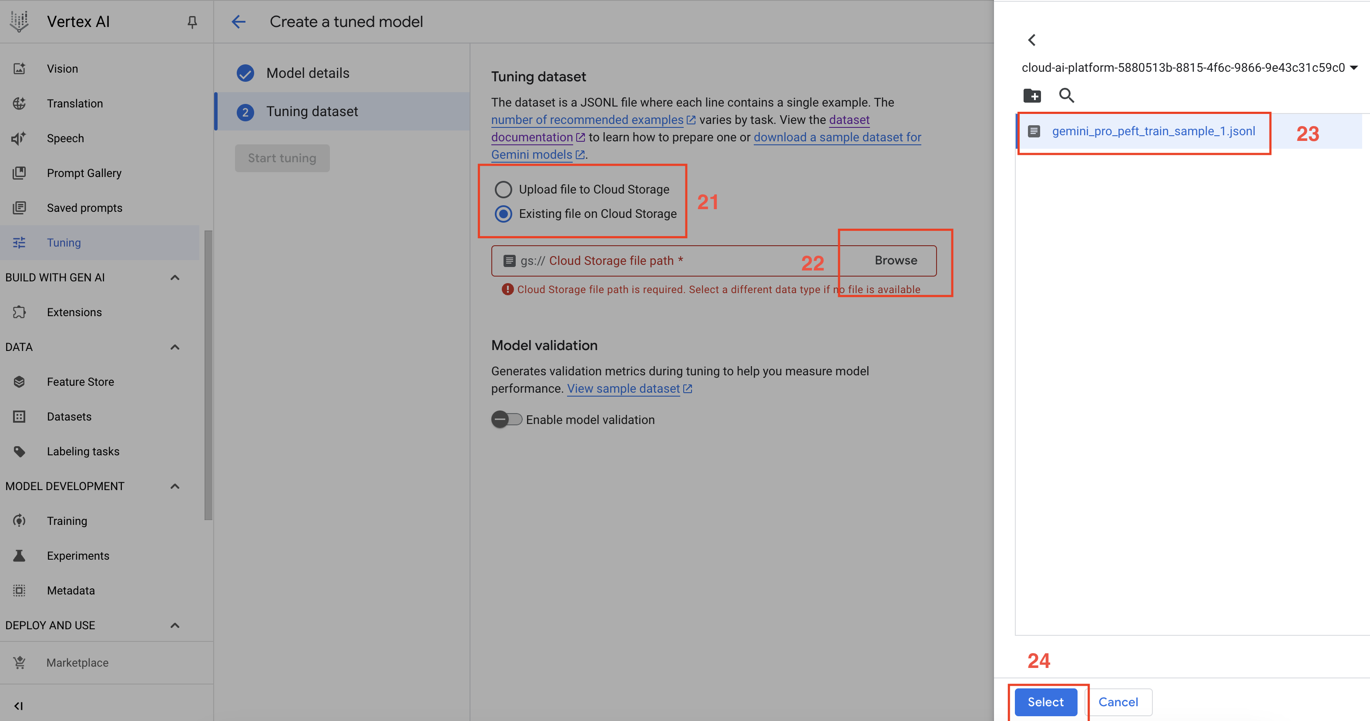Open Saved prompts menu item
Viewport: 1370px width, 721px height.
(x=100, y=208)
